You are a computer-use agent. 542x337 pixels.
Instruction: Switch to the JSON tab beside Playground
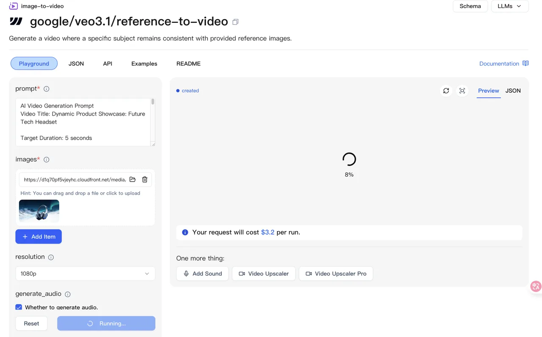click(x=76, y=64)
